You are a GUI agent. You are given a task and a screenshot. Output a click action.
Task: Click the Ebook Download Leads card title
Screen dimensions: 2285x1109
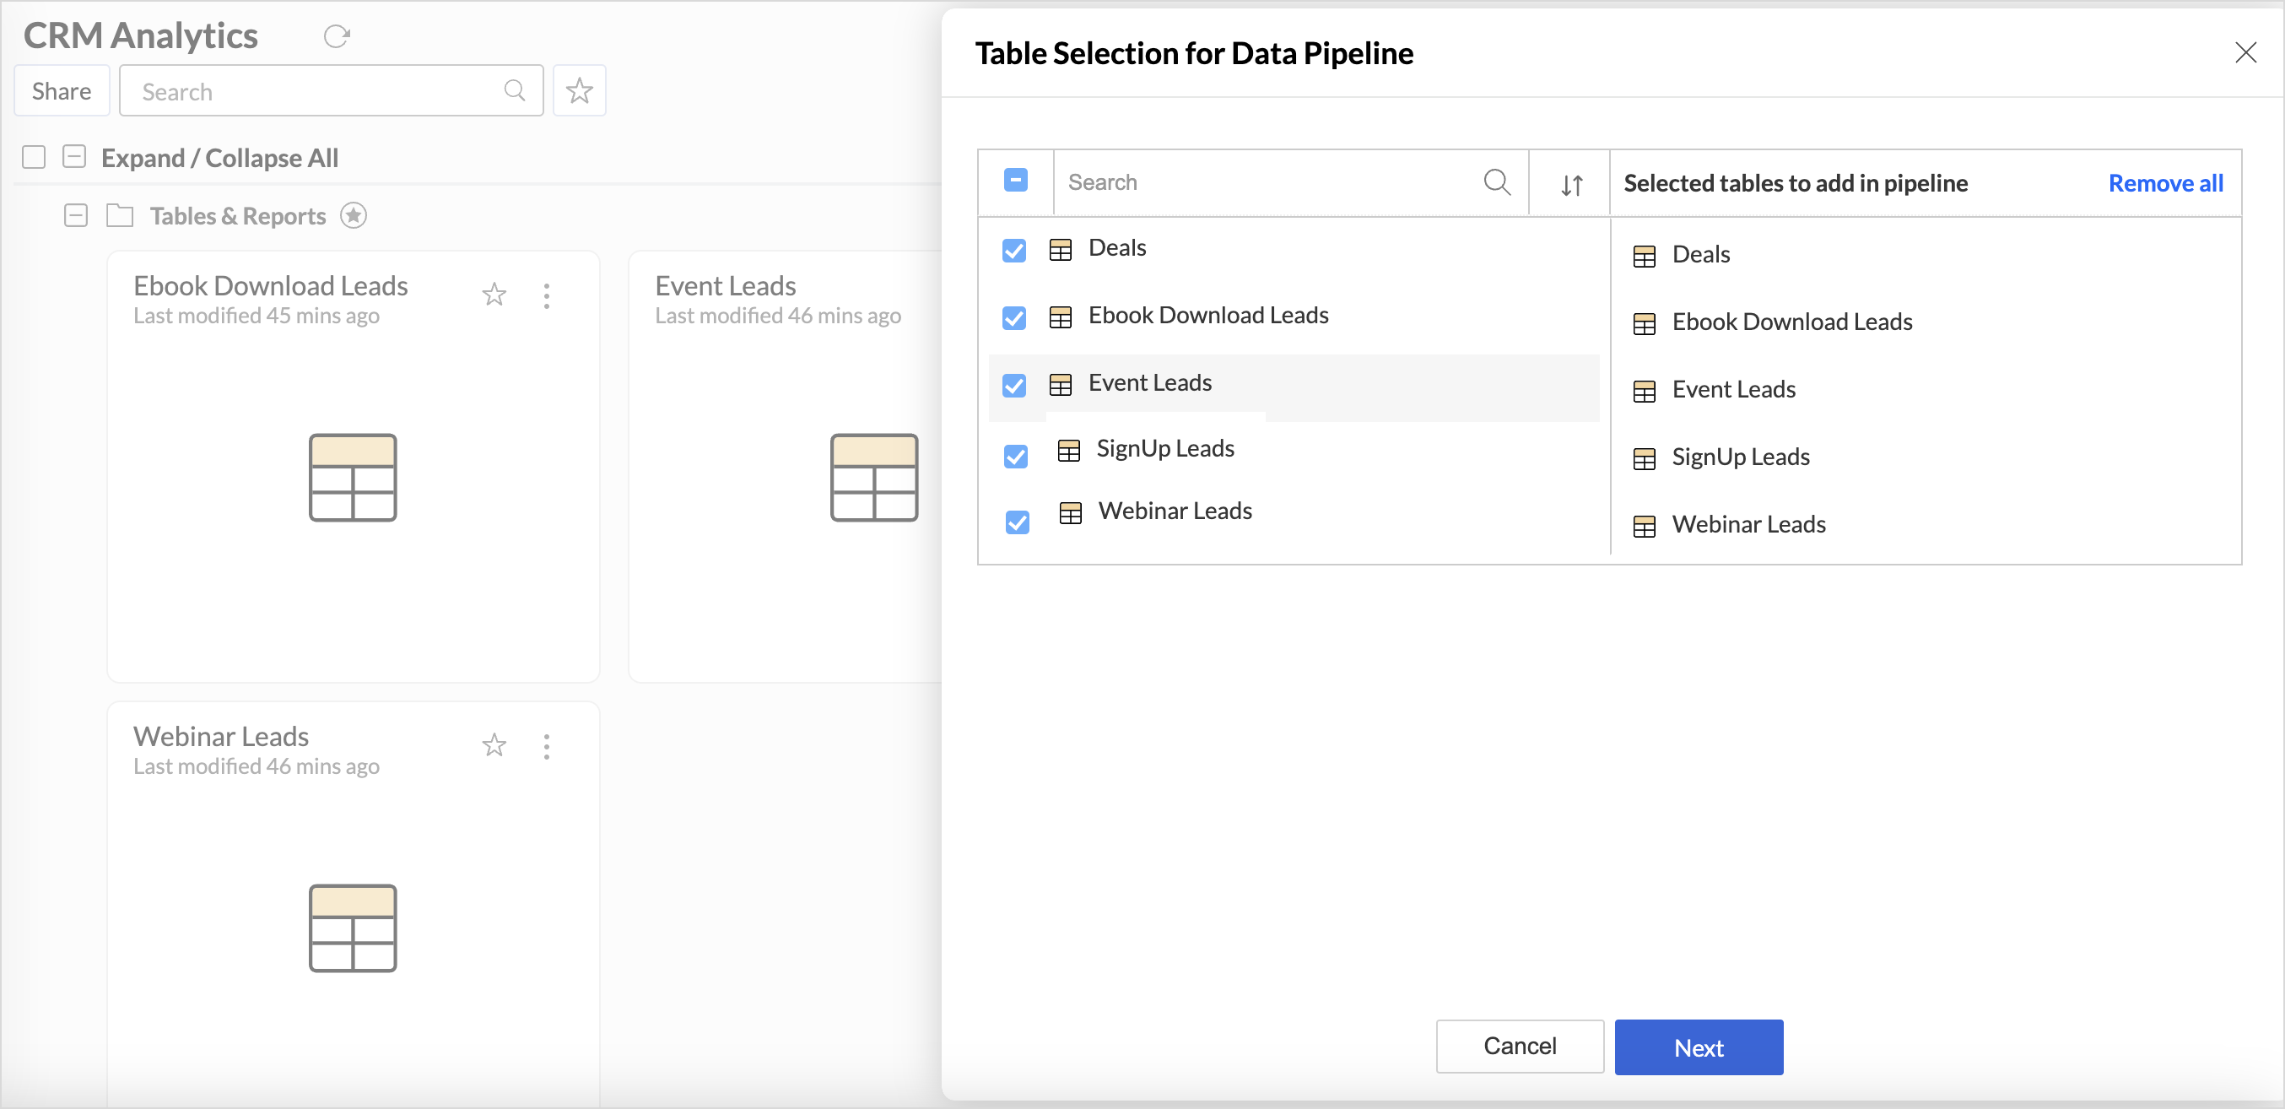(x=271, y=285)
